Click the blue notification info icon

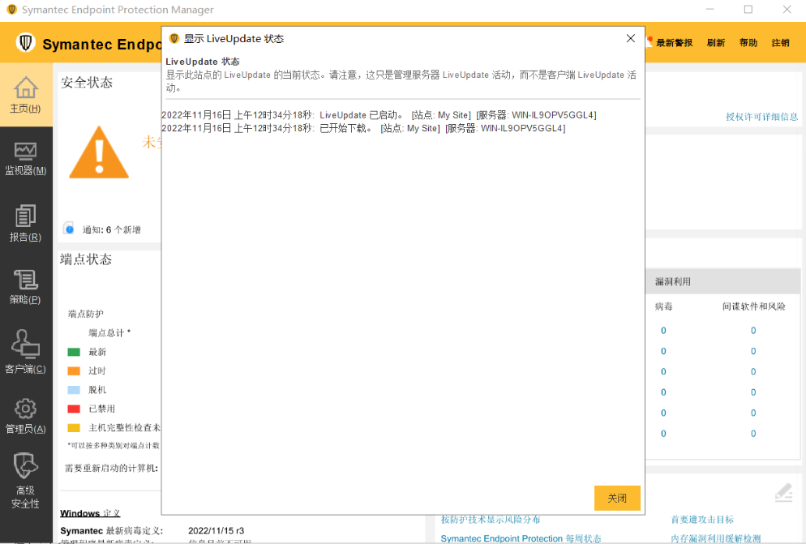tap(70, 229)
